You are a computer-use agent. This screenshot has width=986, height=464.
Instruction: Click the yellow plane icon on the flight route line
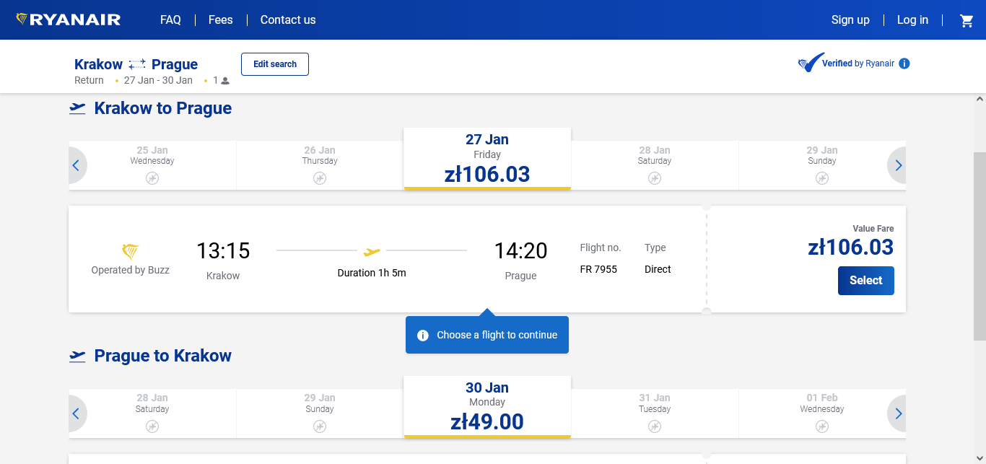coord(372,251)
